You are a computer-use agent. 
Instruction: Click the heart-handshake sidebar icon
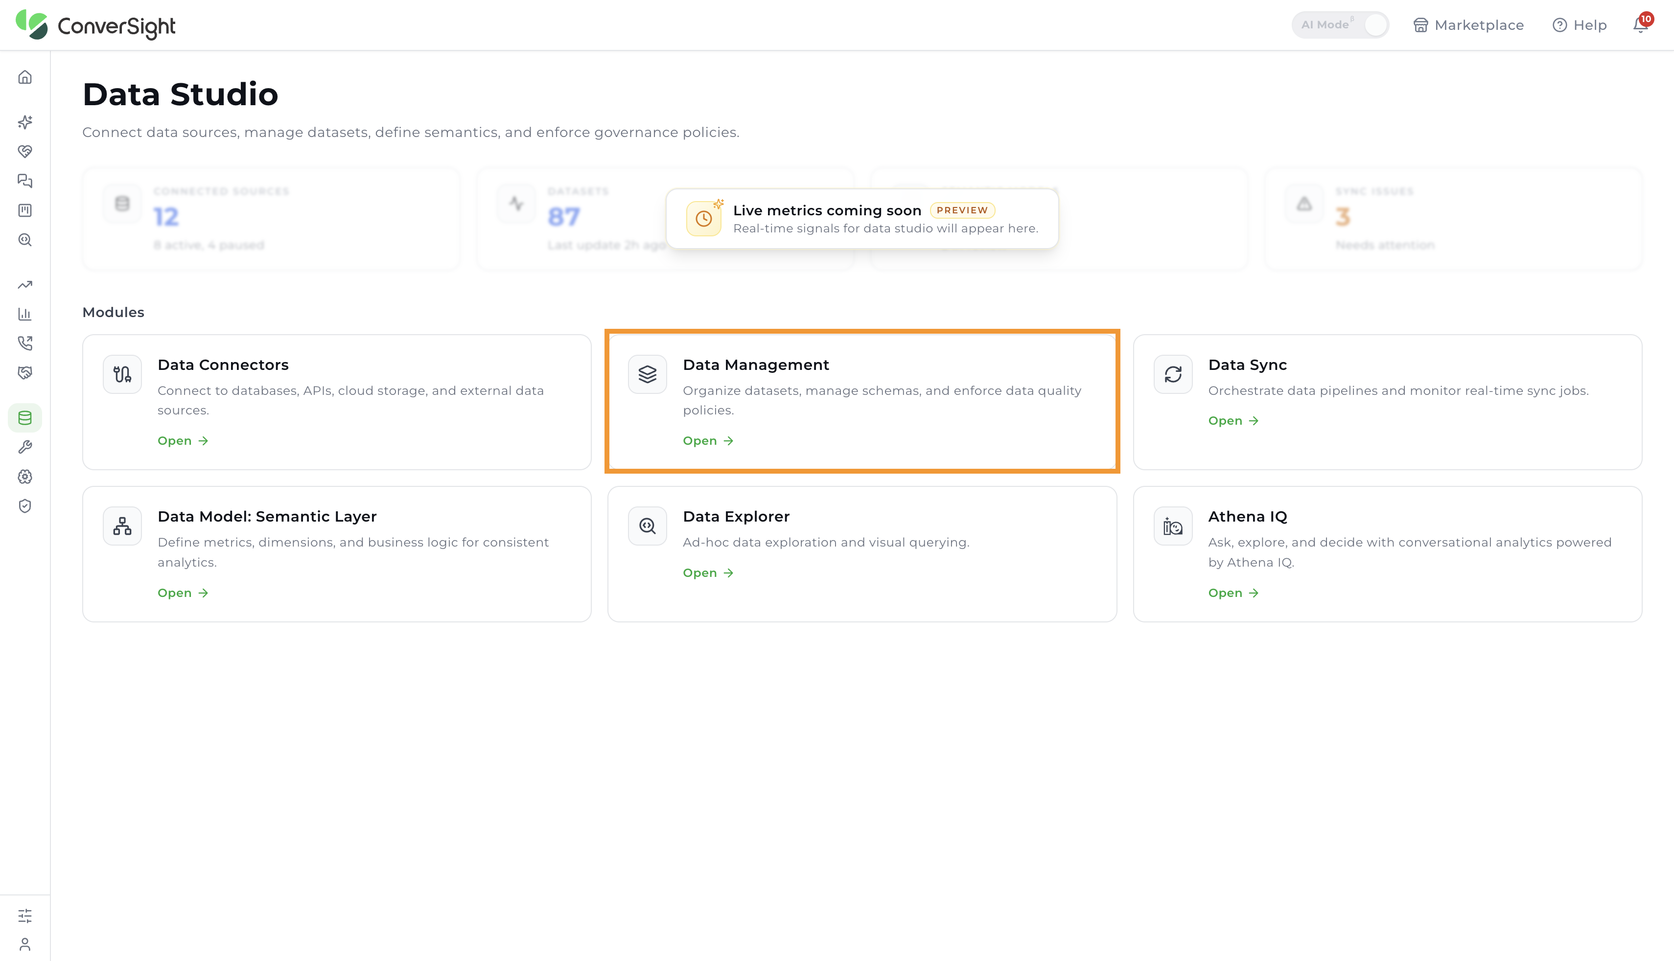tap(25, 151)
